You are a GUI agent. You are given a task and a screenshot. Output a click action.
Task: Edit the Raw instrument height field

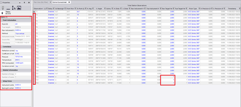point(23,30)
